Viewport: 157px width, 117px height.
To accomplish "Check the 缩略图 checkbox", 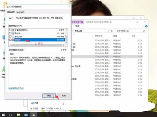I will click(10, 40).
